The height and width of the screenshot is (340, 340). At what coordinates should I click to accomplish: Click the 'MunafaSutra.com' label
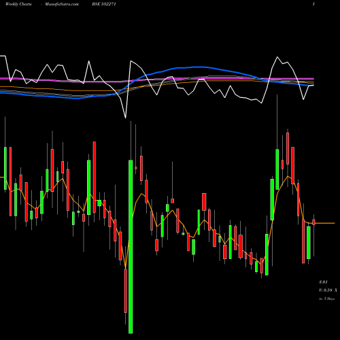tap(62, 4)
